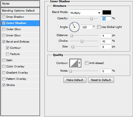Click the Opacity slider handle
The height and width of the screenshot is (117, 133).
click(91, 19)
